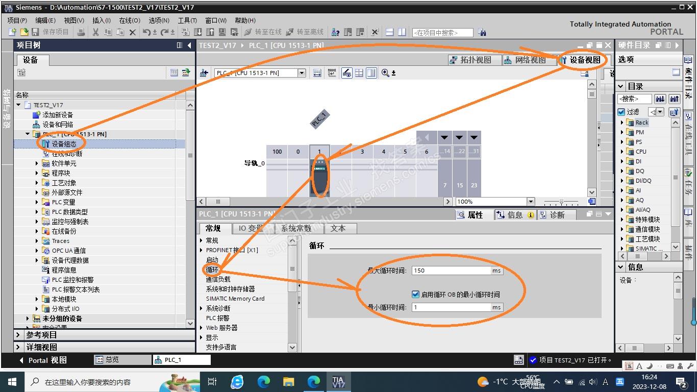Click the 转至在线 go online button
The height and width of the screenshot is (392, 697).
[262, 32]
